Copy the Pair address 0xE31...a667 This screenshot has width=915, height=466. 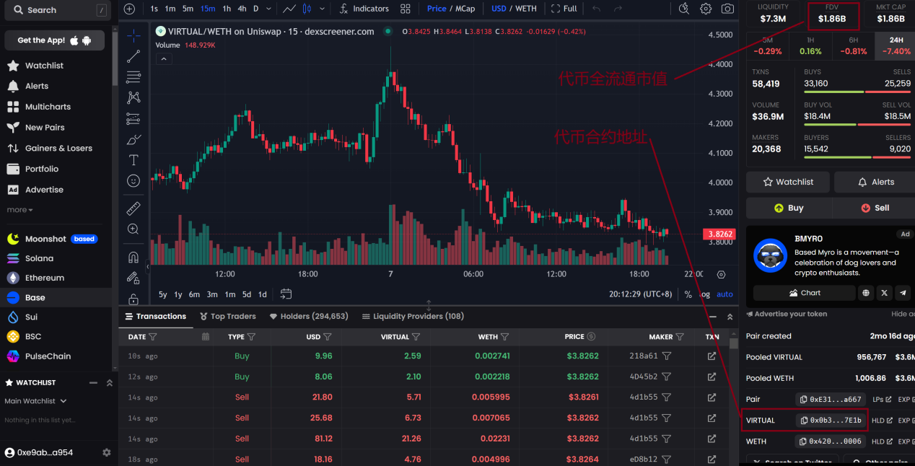[831, 399]
